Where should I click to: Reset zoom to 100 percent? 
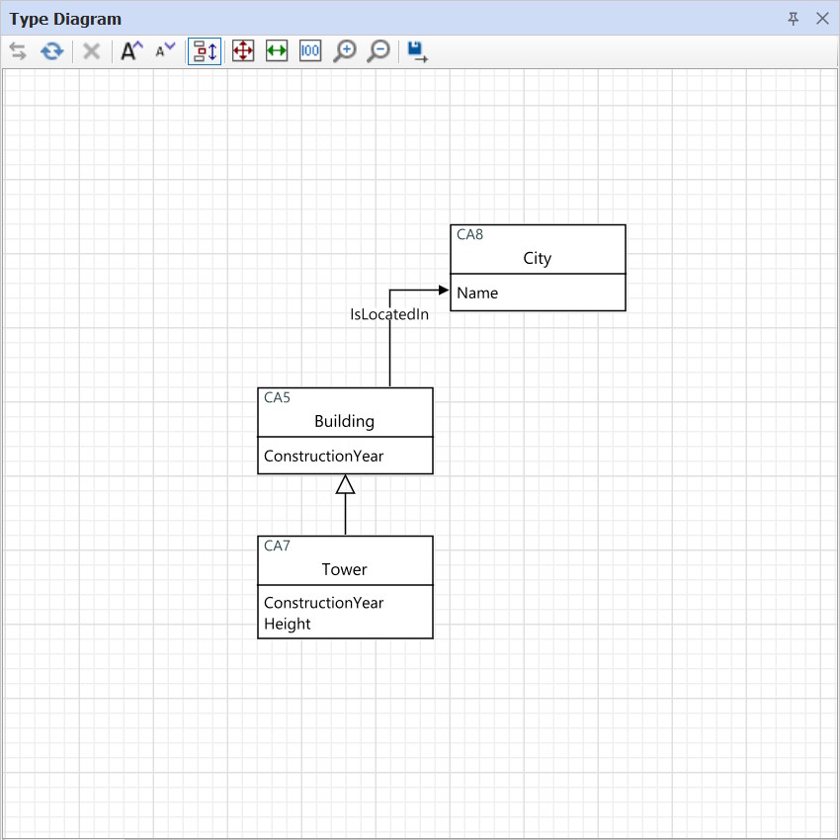310,50
